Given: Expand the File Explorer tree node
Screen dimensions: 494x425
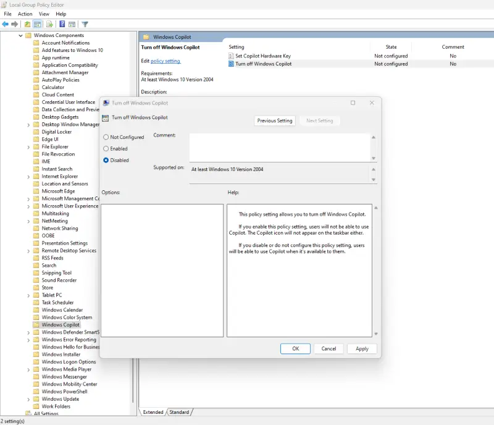Looking at the screenshot, I should pos(29,146).
